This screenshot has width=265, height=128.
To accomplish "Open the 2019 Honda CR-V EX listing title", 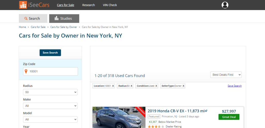I will (x=176, y=111).
